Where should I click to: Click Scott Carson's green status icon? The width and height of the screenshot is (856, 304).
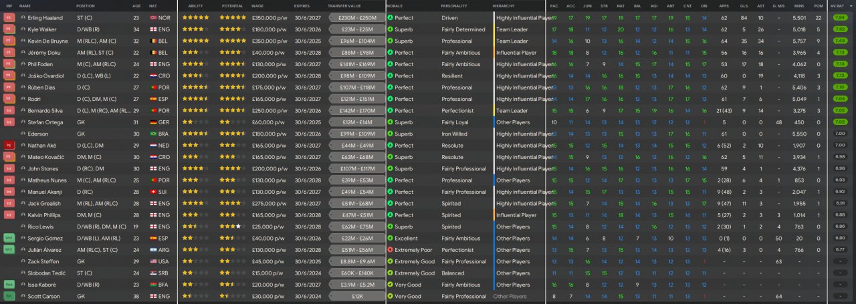click(x=9, y=296)
